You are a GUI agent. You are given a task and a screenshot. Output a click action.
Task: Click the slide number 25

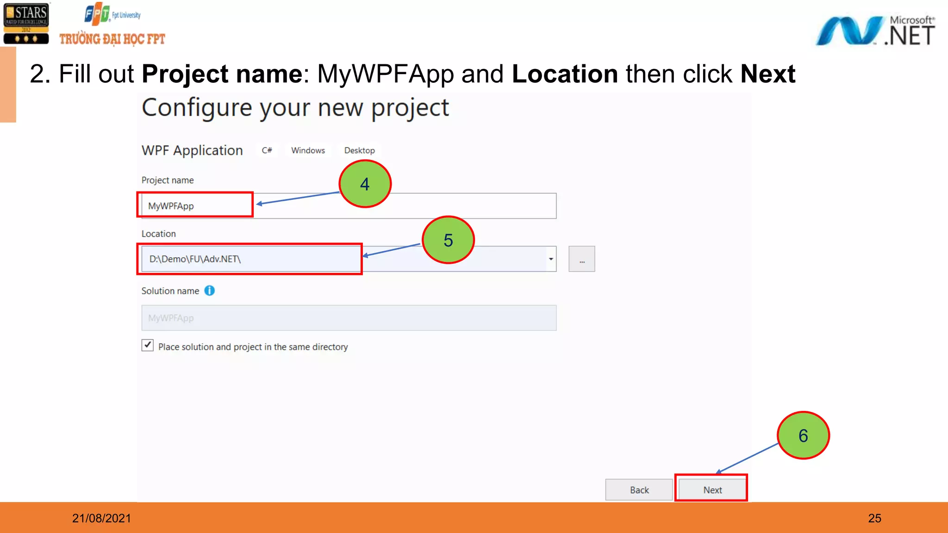[874, 518]
